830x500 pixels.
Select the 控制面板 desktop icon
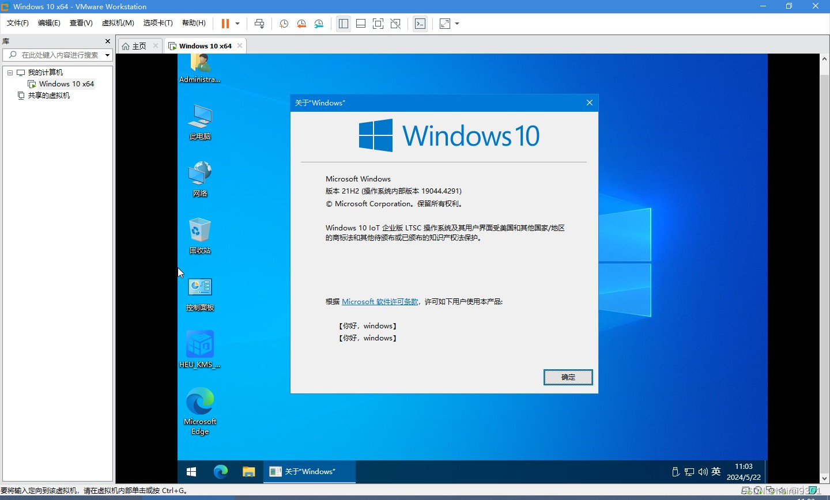(x=200, y=293)
